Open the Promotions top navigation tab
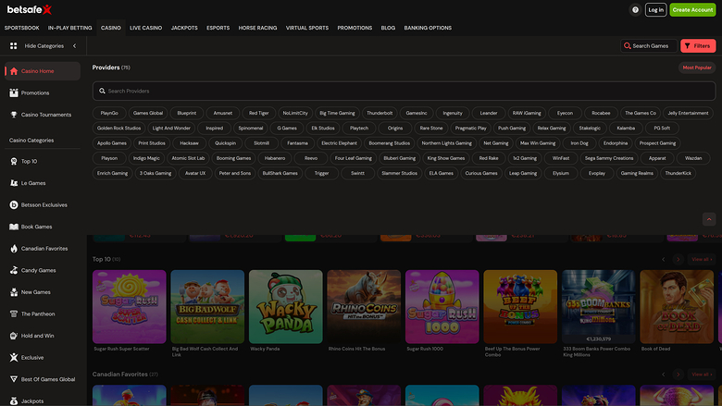This screenshot has height=406, width=722. (355, 28)
